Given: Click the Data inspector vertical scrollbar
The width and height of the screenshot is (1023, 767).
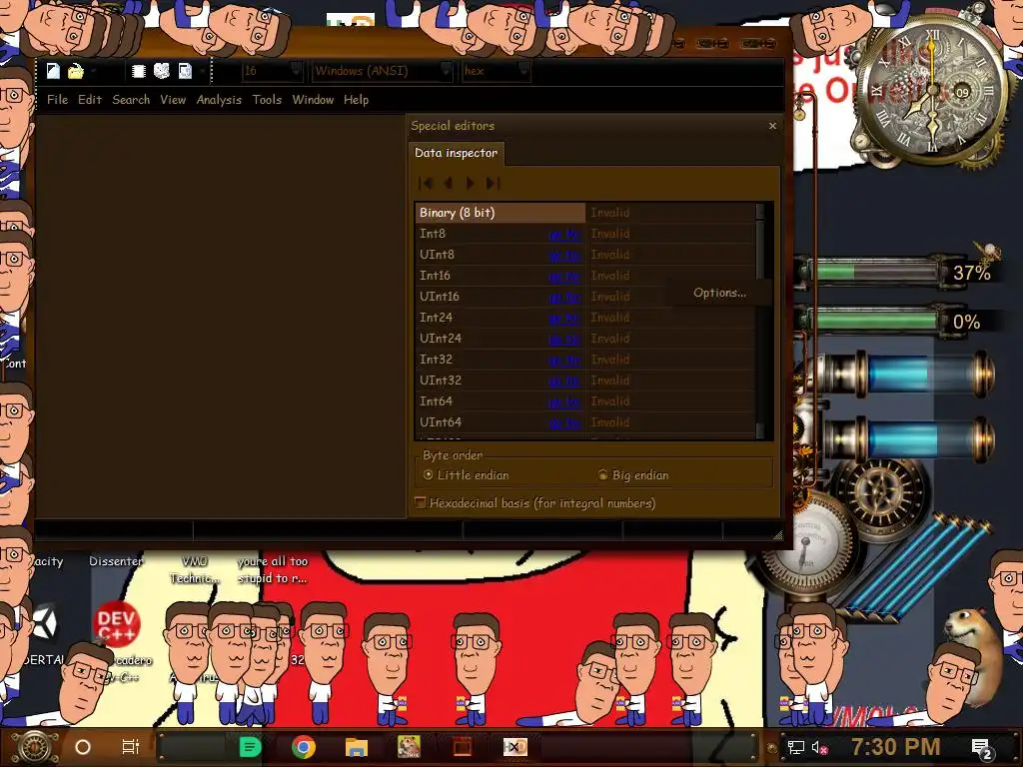Looking at the screenshot, I should 760,321.
